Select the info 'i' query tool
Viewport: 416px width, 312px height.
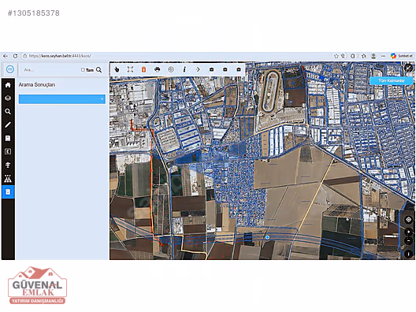184,69
